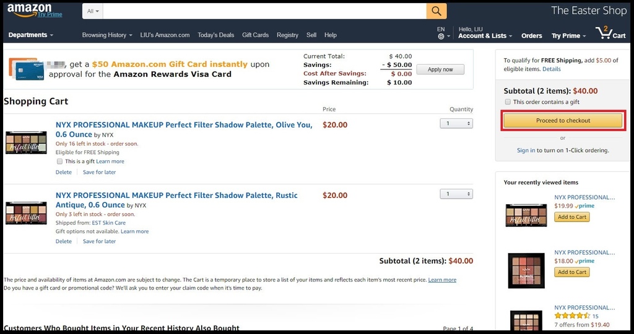Open the Olive You palette thumbnail
Viewport: 634px width, 334px height.
pos(26,142)
